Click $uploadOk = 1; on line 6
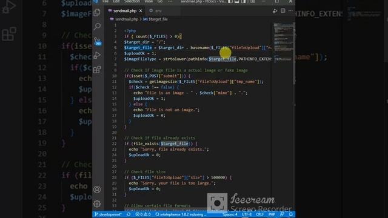 pyautogui.click(x=140, y=53)
